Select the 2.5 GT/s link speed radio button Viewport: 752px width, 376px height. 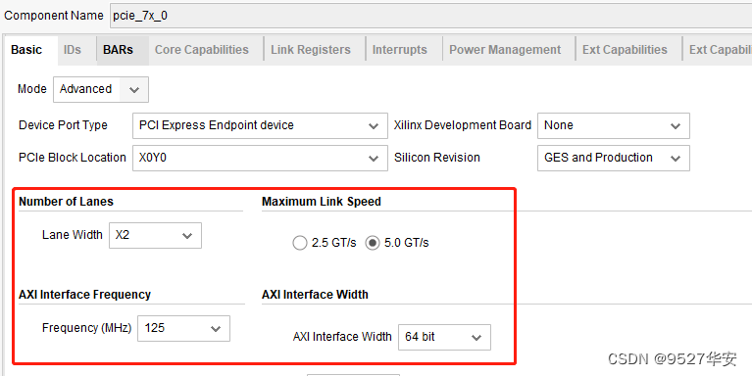point(300,243)
